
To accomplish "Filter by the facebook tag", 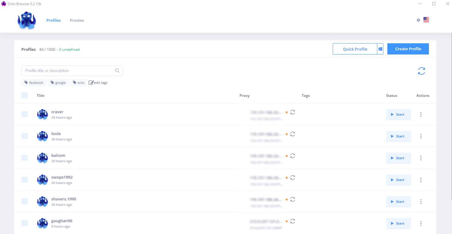I will pyautogui.click(x=34, y=83).
